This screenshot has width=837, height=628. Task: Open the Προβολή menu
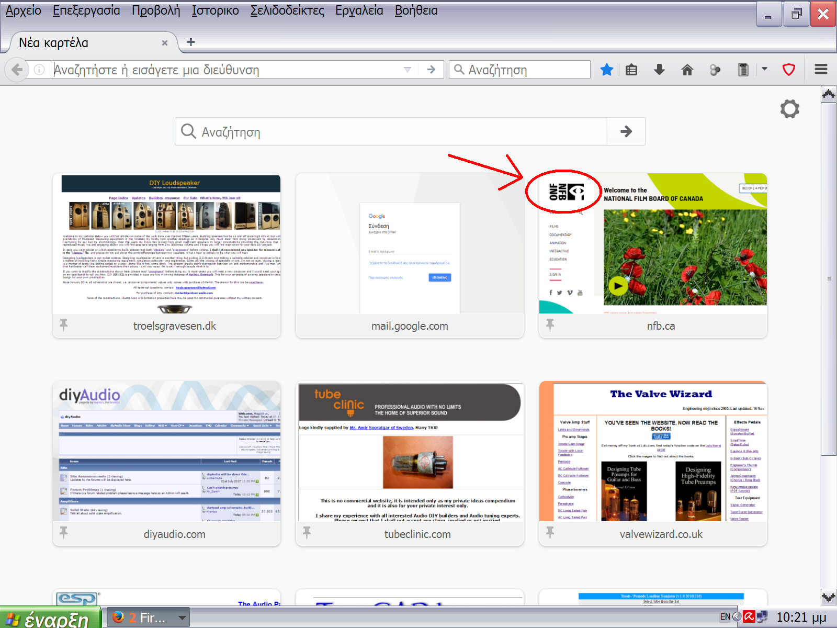point(156,11)
